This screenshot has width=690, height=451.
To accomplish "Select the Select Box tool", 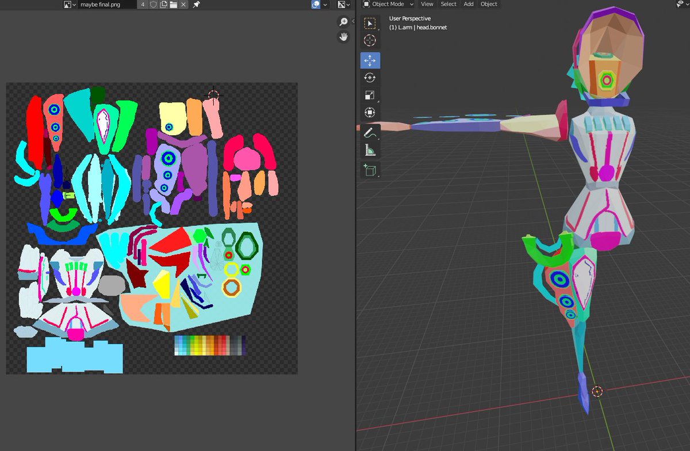I will click(x=370, y=23).
